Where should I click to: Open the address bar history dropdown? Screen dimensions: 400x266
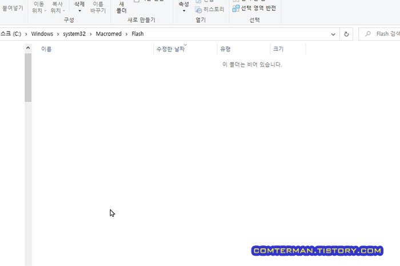pyautogui.click(x=333, y=34)
